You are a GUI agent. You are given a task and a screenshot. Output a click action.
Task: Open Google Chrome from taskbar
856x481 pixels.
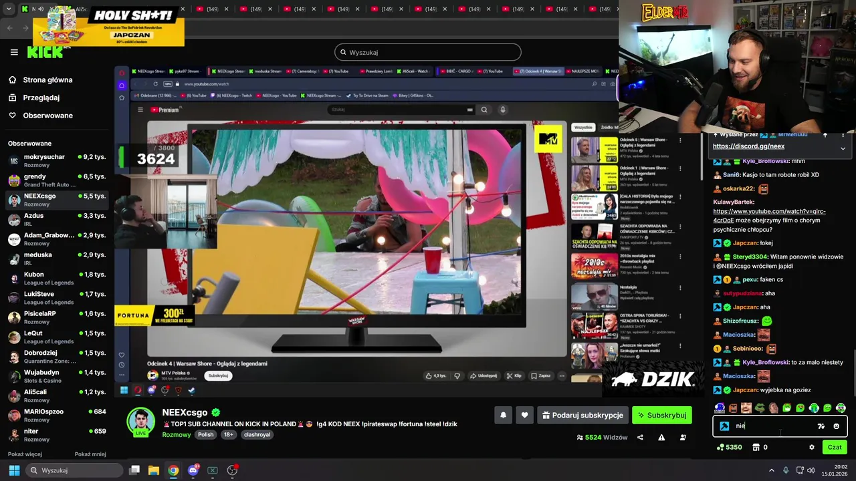point(173,470)
